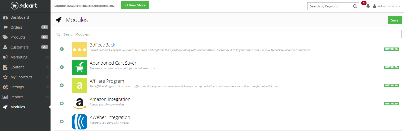Open Dashboard from the sidebar

point(19,17)
